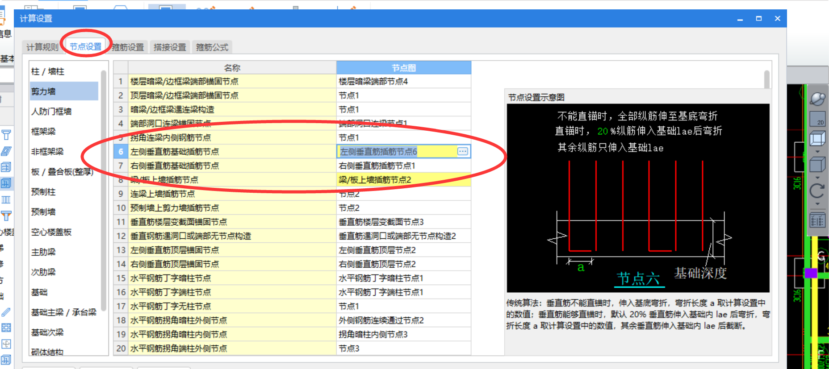Select row 7 右侧垂直筋基础插筋节点
The image size is (829, 369).
[x=232, y=166]
